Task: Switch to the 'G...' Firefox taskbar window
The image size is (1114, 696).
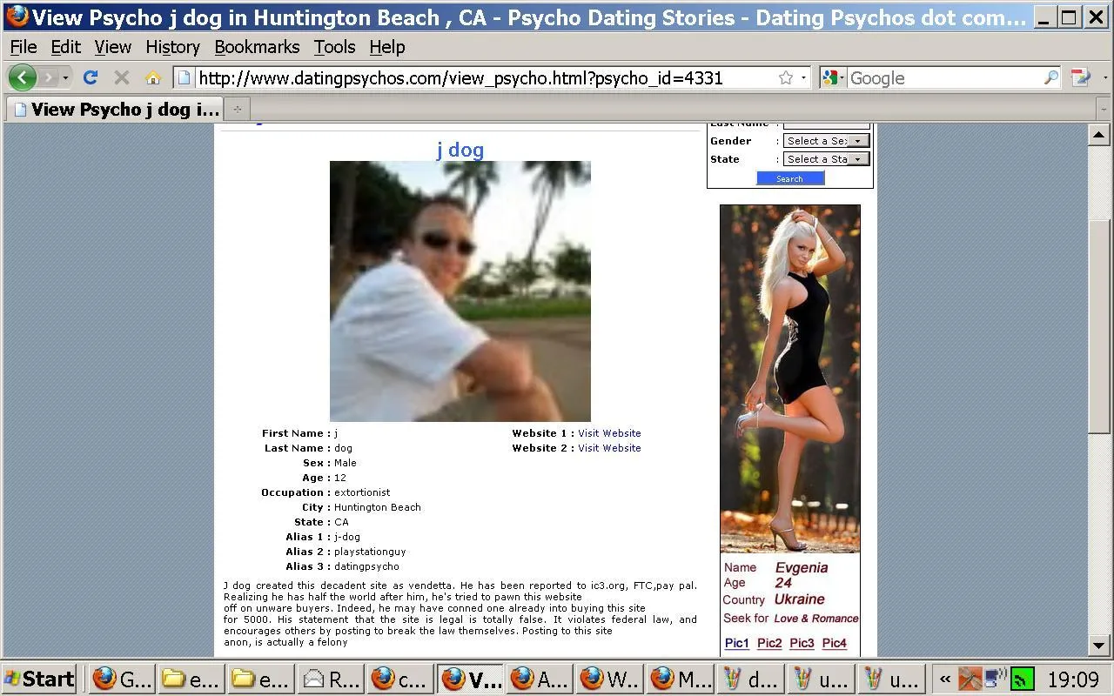Action: (122, 679)
